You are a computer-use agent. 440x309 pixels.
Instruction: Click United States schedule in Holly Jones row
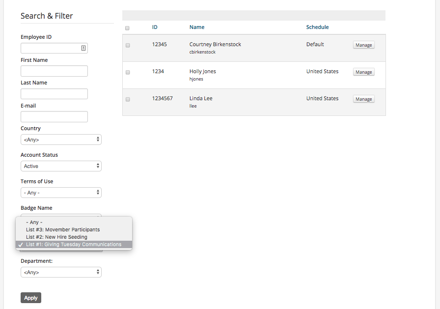click(323, 71)
